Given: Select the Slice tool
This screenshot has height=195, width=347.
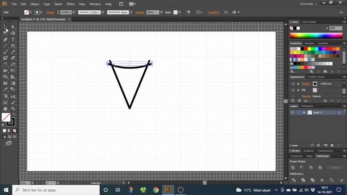Looking at the screenshot, I should tap(13, 102).
